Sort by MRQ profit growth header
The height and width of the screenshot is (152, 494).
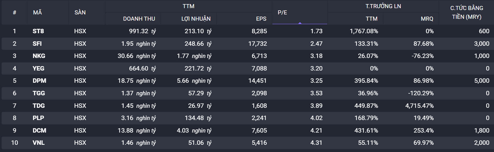click(427, 19)
